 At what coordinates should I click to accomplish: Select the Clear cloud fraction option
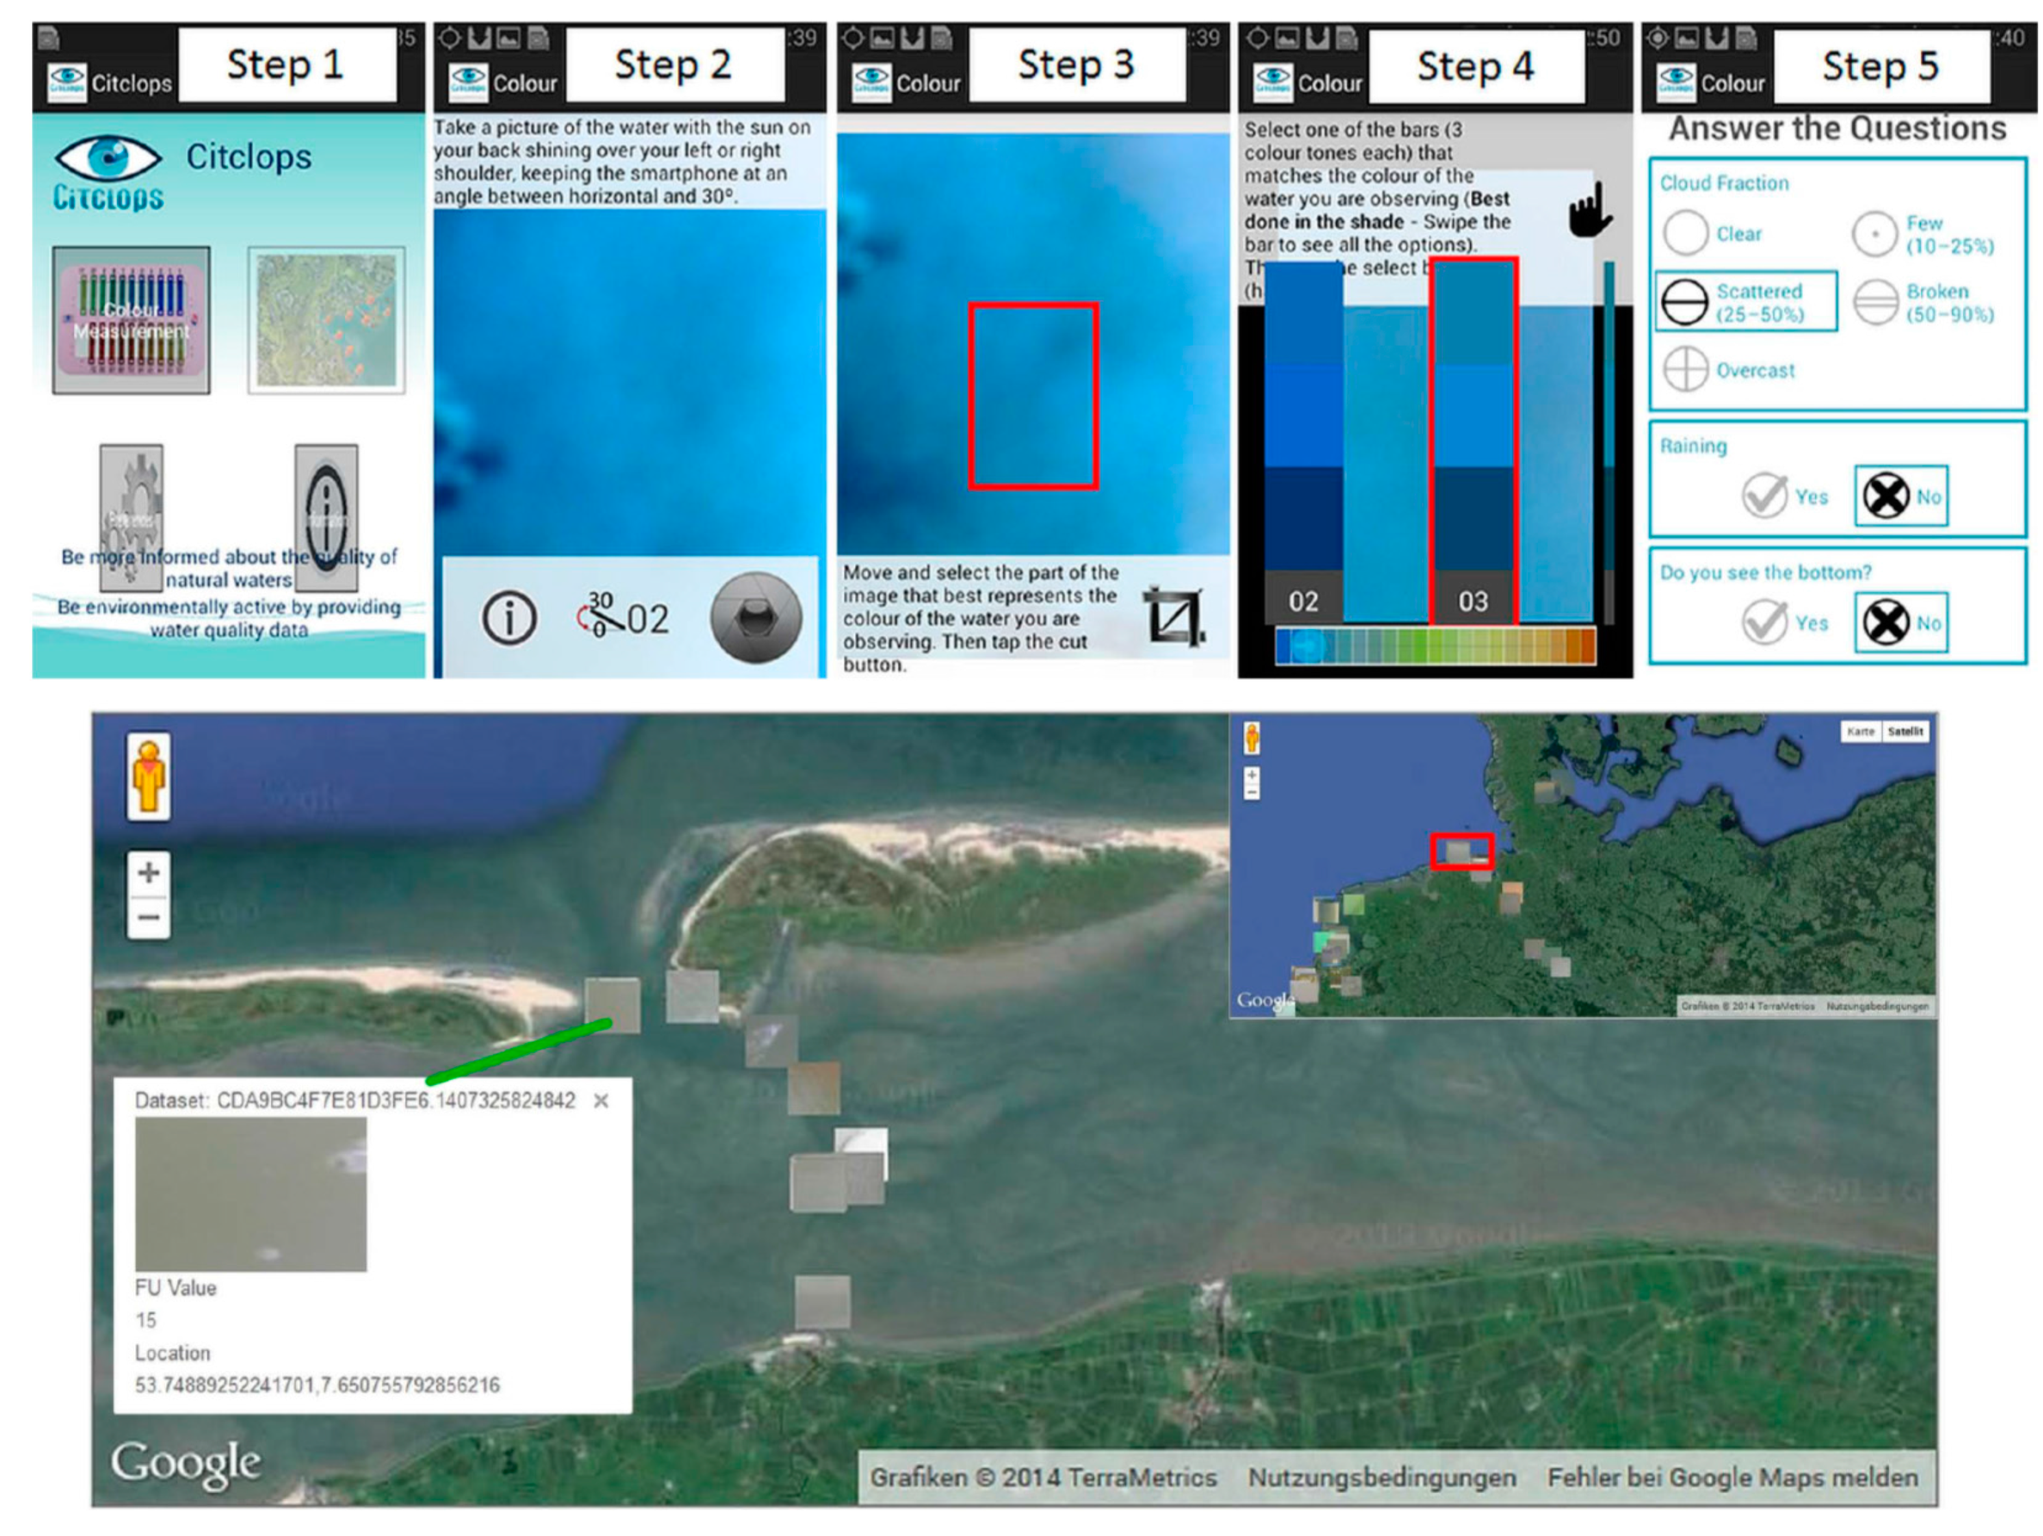pos(1686,233)
